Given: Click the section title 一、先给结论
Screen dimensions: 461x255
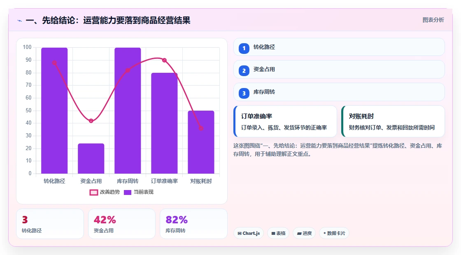Looking at the screenshot, I should [x=108, y=21].
